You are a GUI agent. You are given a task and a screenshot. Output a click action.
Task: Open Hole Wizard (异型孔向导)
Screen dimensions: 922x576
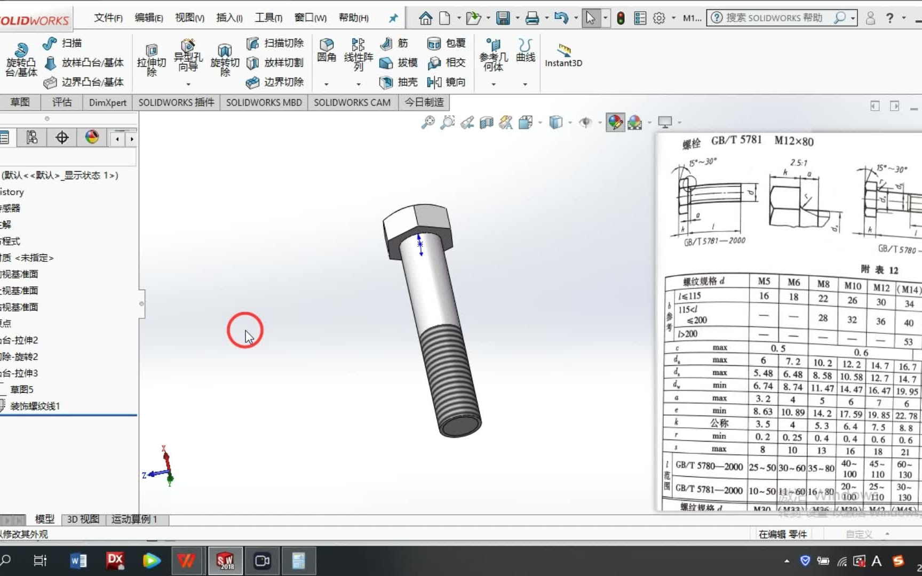[188, 56]
